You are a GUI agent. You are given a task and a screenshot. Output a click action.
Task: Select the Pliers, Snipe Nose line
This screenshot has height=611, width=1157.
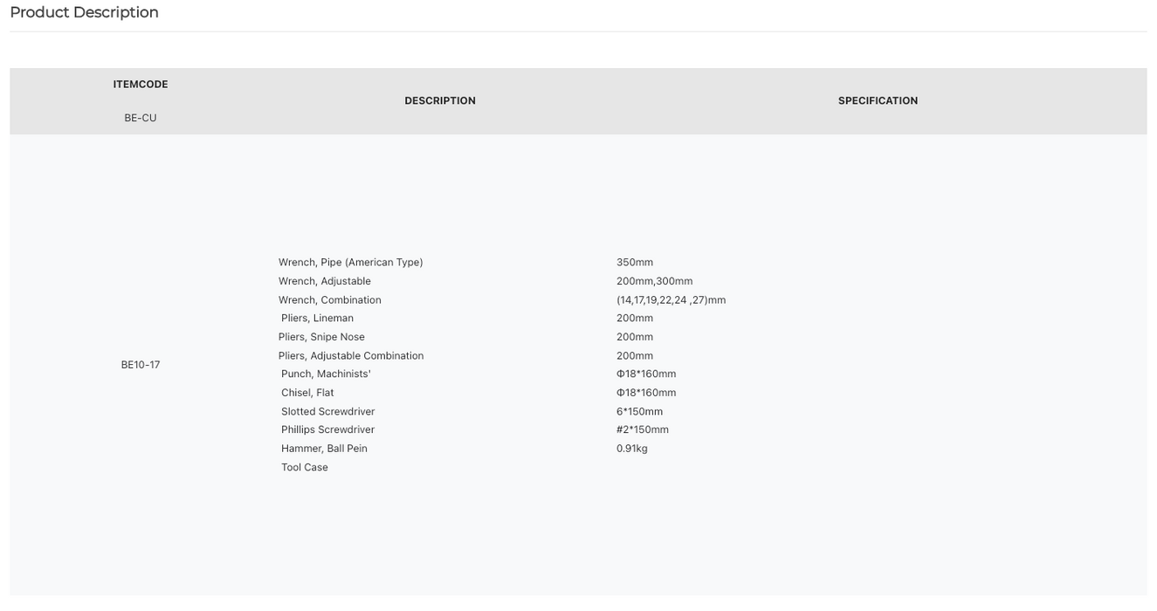(321, 337)
